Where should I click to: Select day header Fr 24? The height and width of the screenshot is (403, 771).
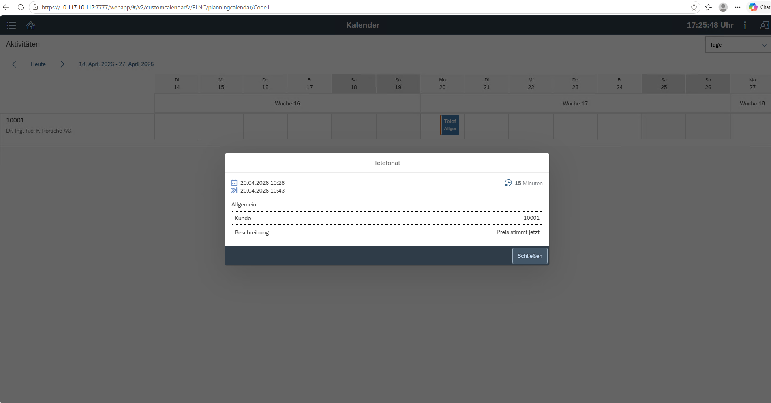(x=619, y=84)
